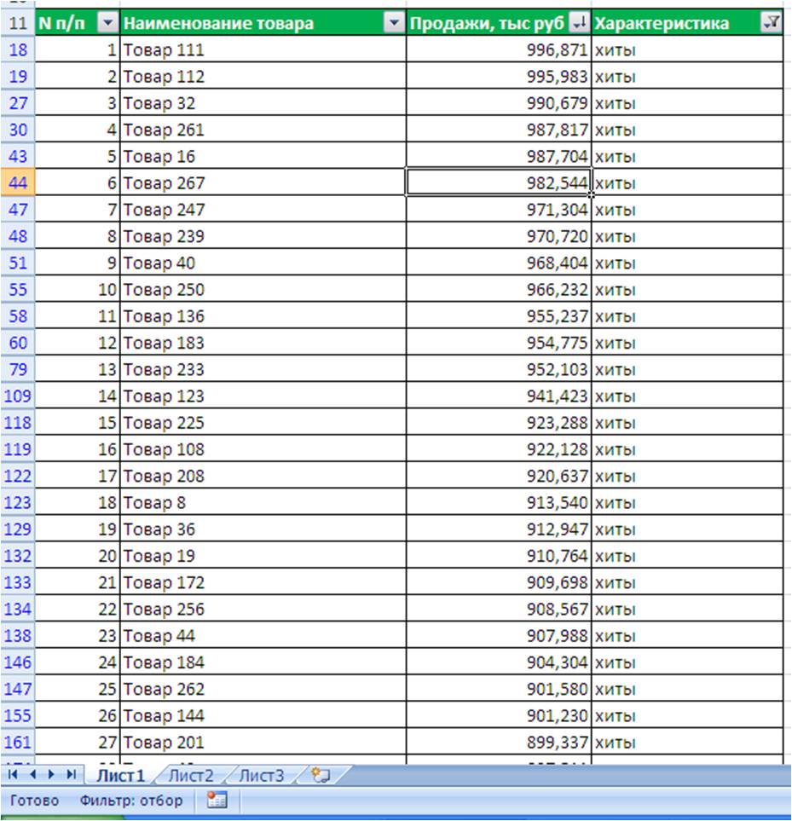
Task: Click row header 109
Action: click(x=18, y=396)
